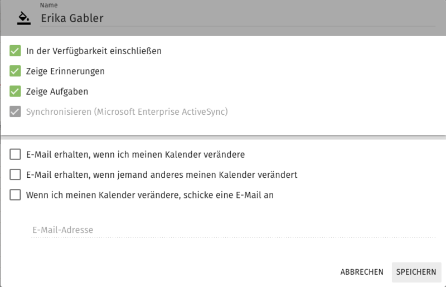Click the ABBRECHEN button
This screenshot has width=446, height=287.
[x=362, y=272]
